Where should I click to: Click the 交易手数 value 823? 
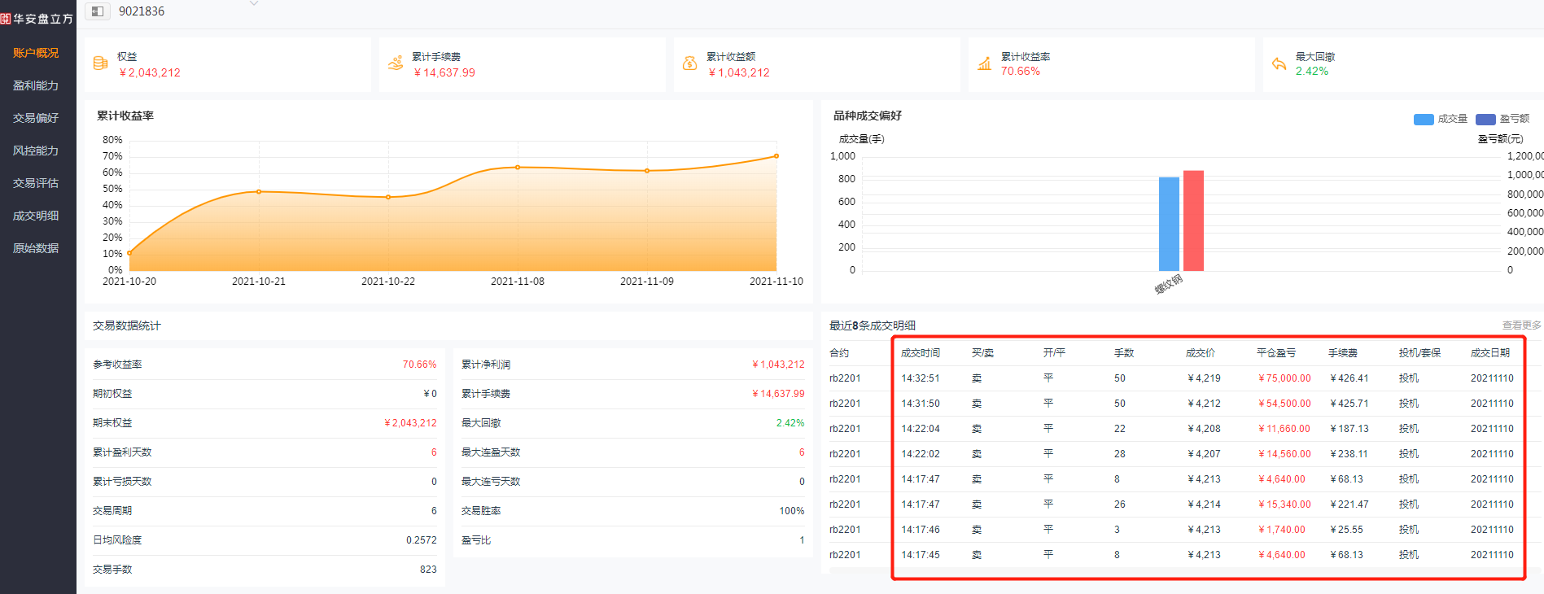click(x=428, y=570)
